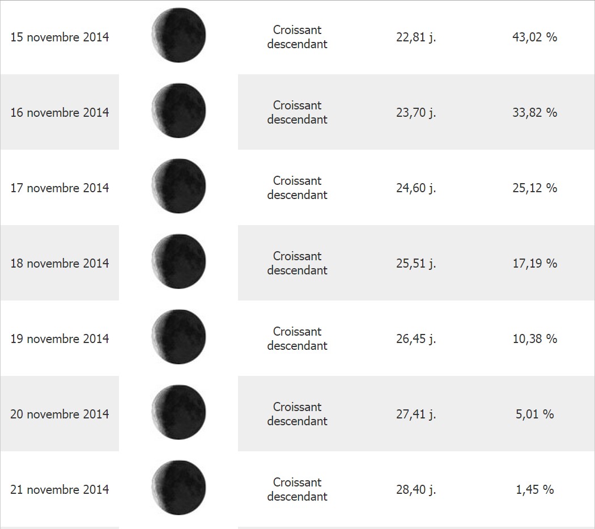
Task: Click Croissant descendant in the 17 novembre row
Action: (x=297, y=188)
